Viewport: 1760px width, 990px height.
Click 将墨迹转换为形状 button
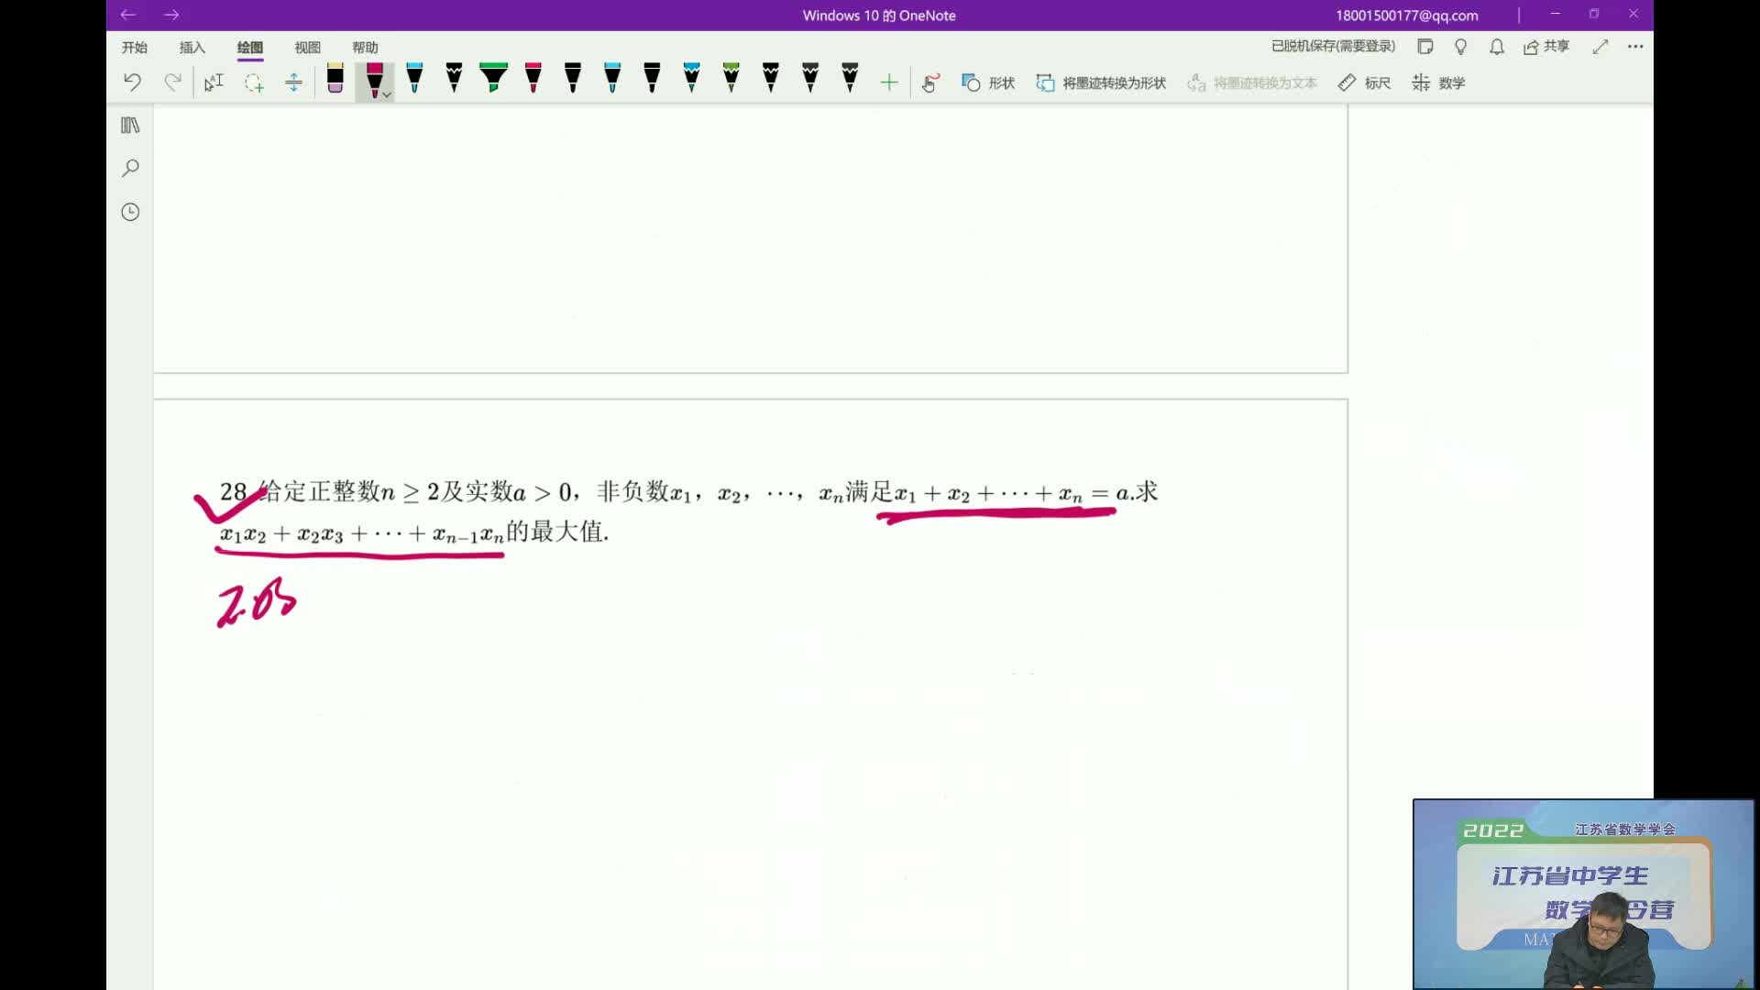click(1101, 82)
